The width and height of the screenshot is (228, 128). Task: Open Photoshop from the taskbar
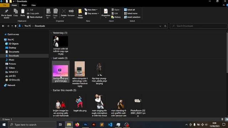[85, 125]
